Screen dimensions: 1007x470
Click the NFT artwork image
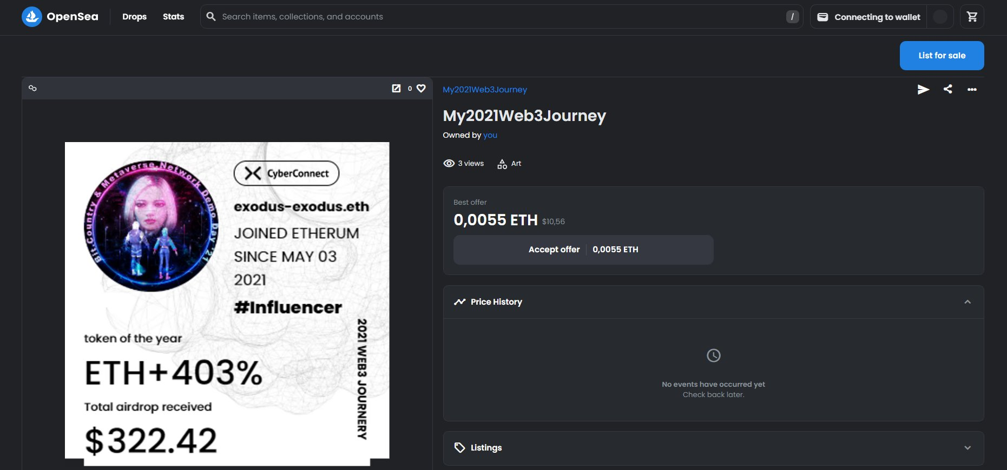coord(227,300)
